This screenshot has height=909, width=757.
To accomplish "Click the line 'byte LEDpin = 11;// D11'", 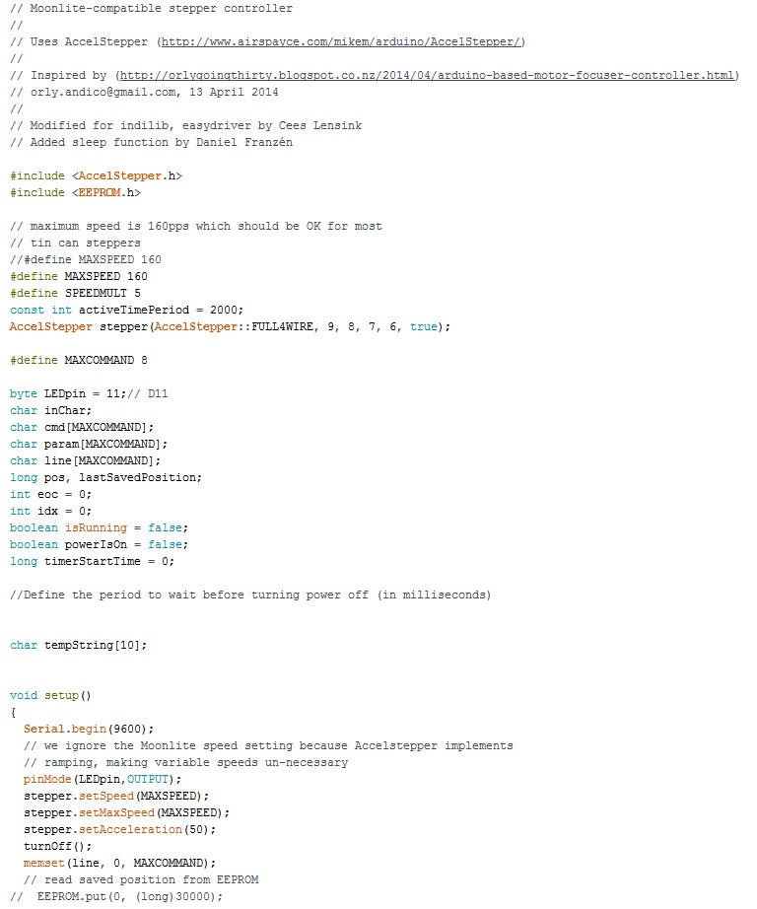I will 90,394.
